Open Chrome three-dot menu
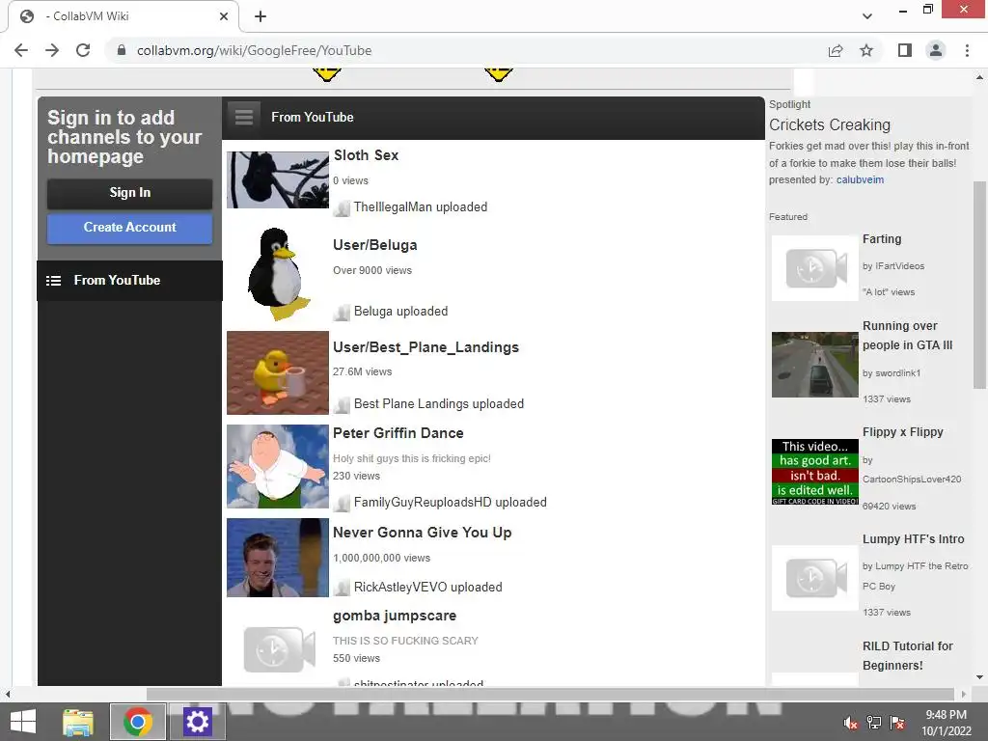988x741 pixels. coord(967,50)
